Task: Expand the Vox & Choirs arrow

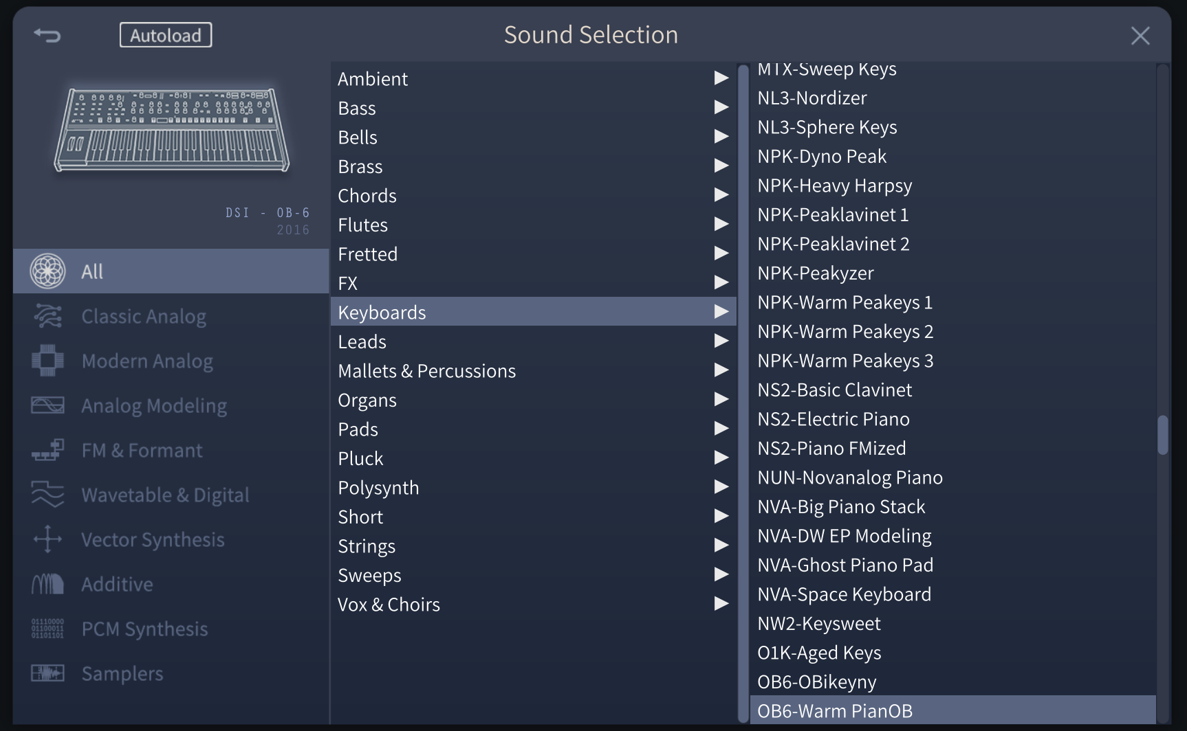Action: coord(721,604)
